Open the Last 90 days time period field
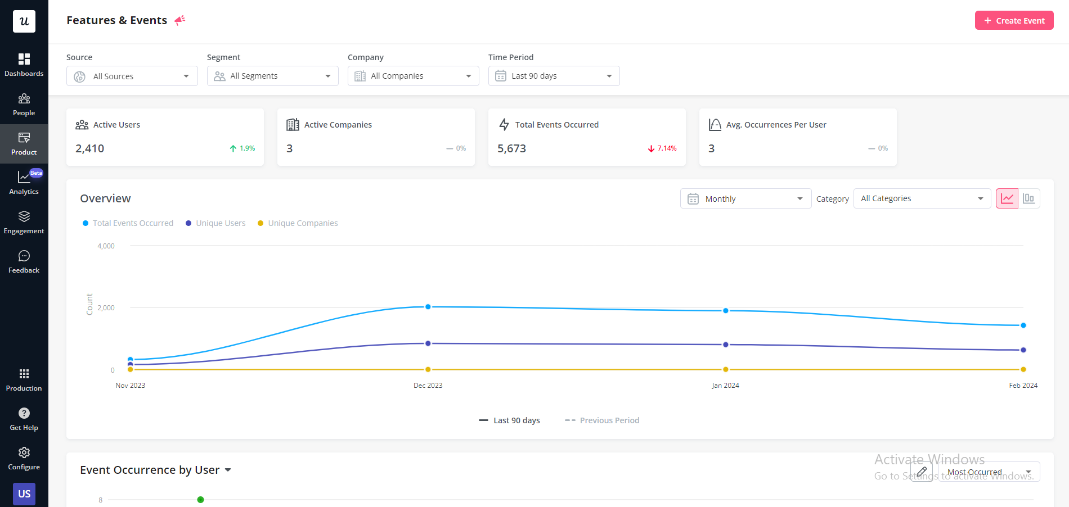1069x507 pixels. point(553,75)
